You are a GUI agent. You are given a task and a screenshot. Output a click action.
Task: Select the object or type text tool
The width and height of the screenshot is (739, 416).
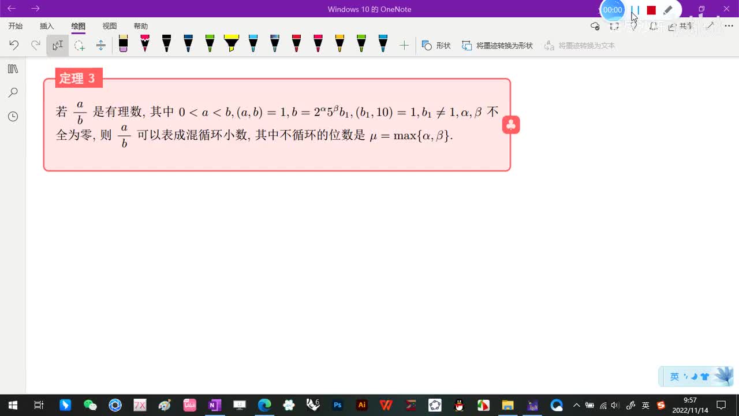[58, 45]
